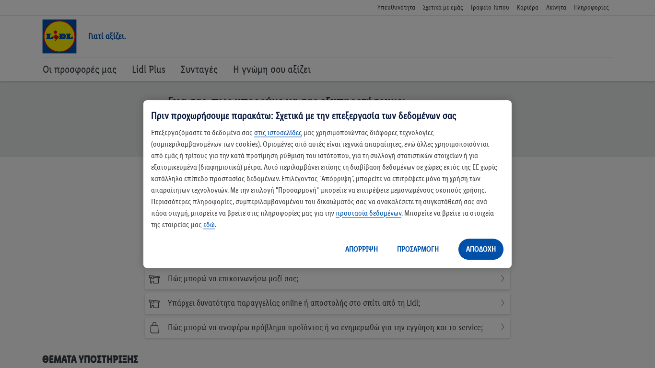Expand the product problem question chevron

(x=502, y=327)
